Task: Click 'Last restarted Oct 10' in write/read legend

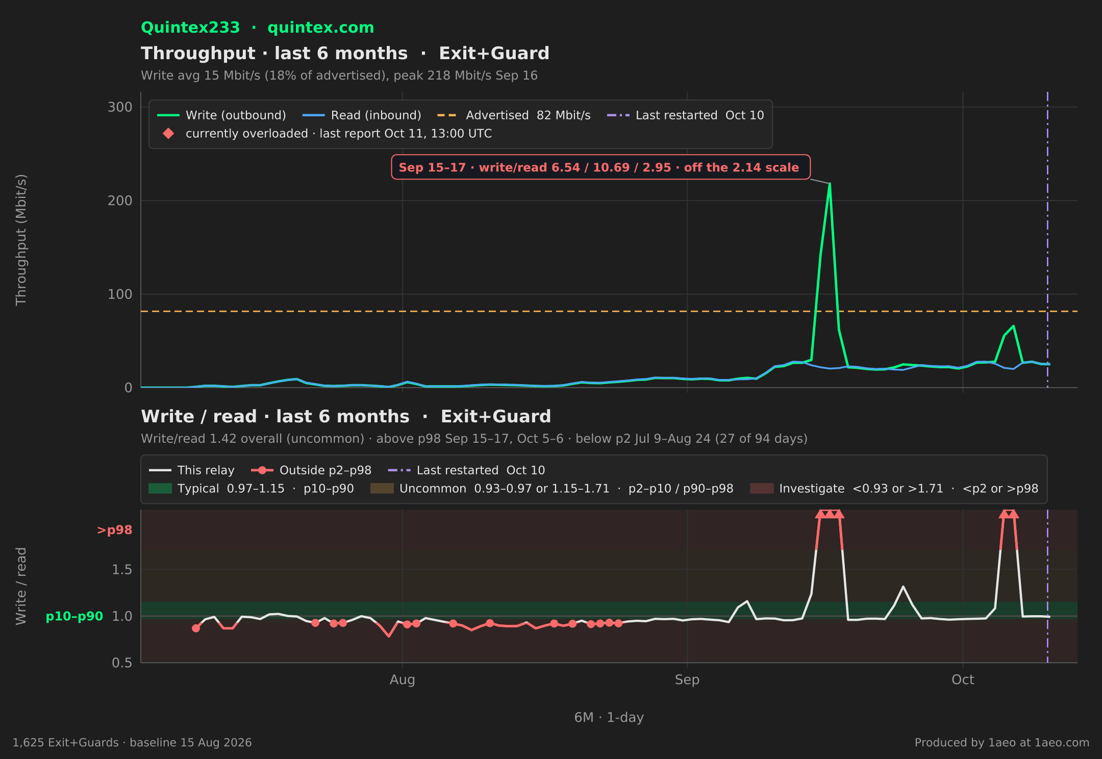Action: click(x=466, y=470)
